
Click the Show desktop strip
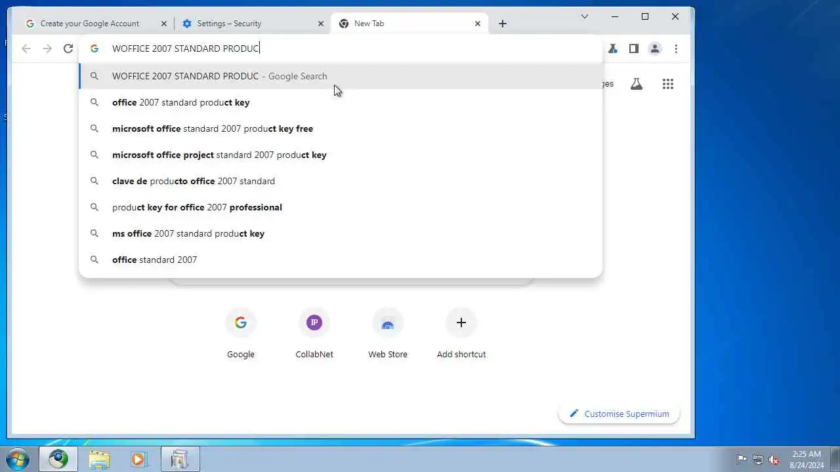835,460
